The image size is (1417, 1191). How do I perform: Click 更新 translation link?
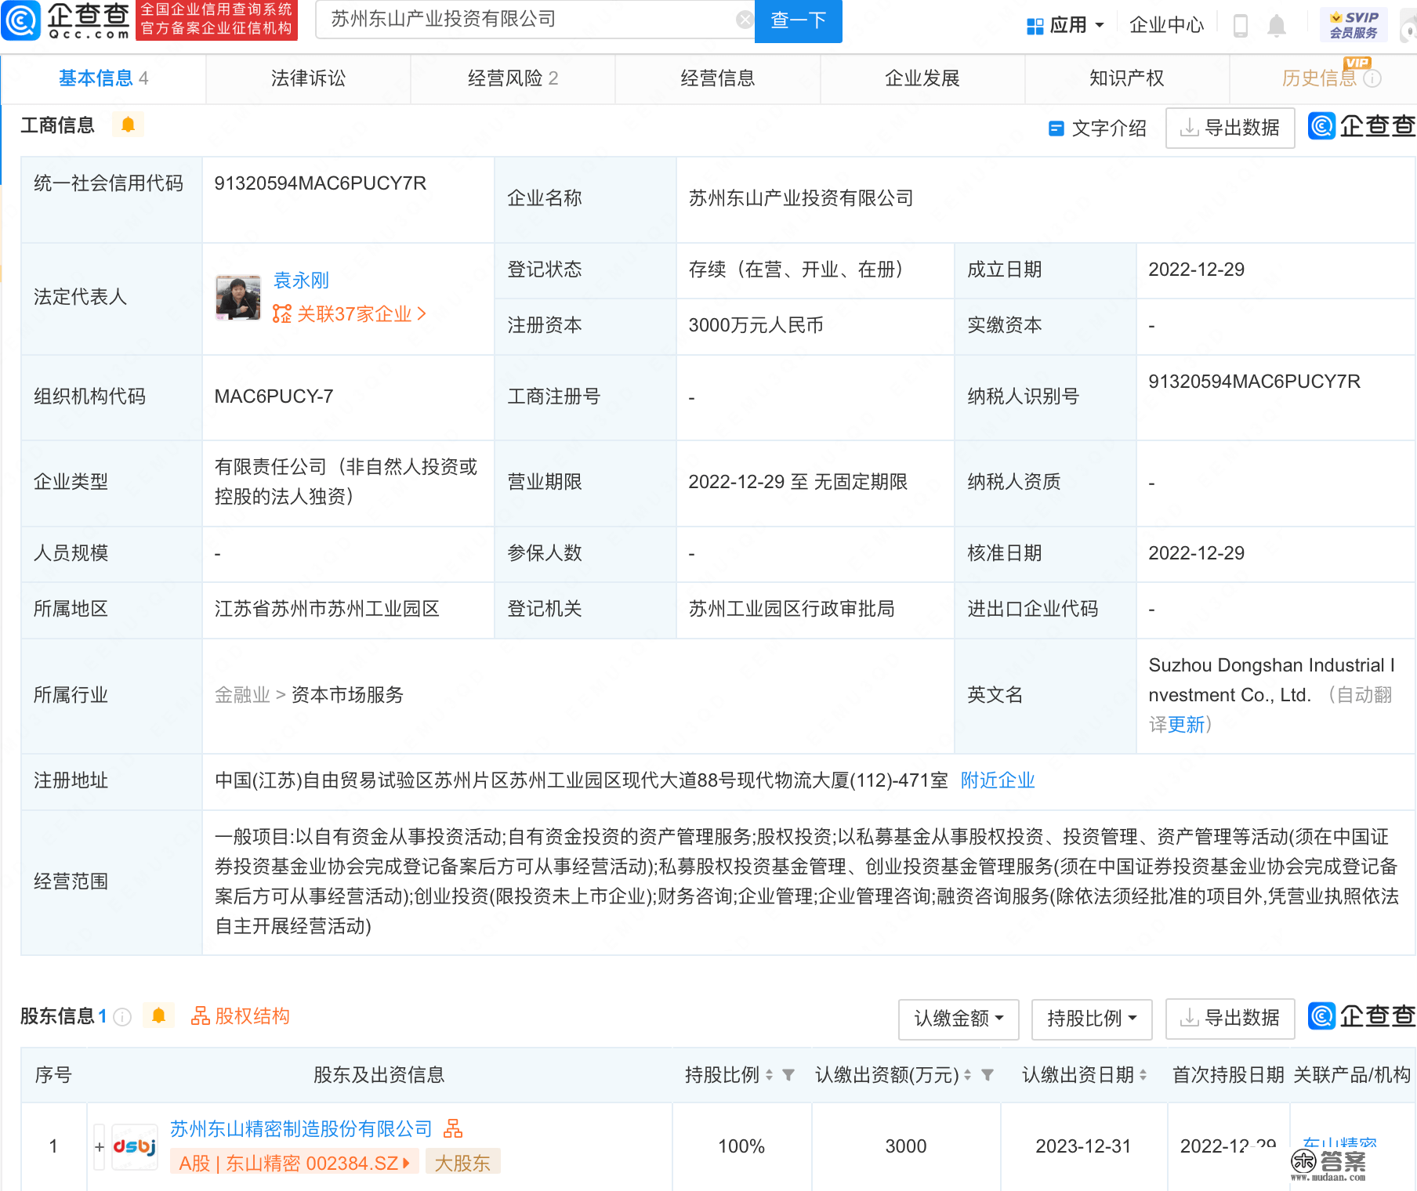point(1186,725)
